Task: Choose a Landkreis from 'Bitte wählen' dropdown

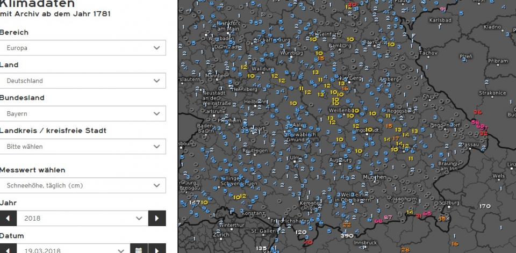Action: (x=83, y=146)
